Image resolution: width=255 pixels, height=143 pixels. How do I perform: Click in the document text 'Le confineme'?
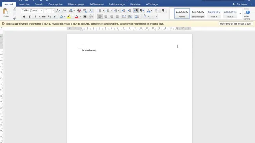click(x=89, y=50)
